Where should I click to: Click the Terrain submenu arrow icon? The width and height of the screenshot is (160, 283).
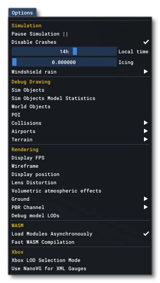pyautogui.click(x=146, y=139)
